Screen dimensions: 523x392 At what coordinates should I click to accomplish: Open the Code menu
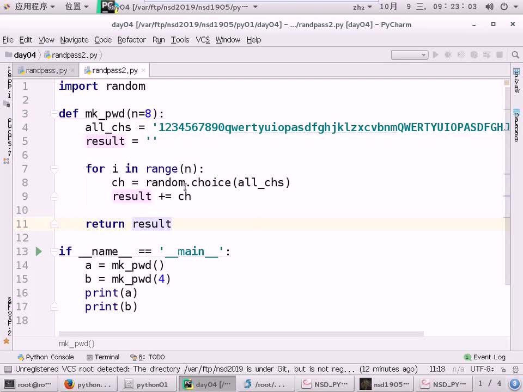click(x=103, y=40)
